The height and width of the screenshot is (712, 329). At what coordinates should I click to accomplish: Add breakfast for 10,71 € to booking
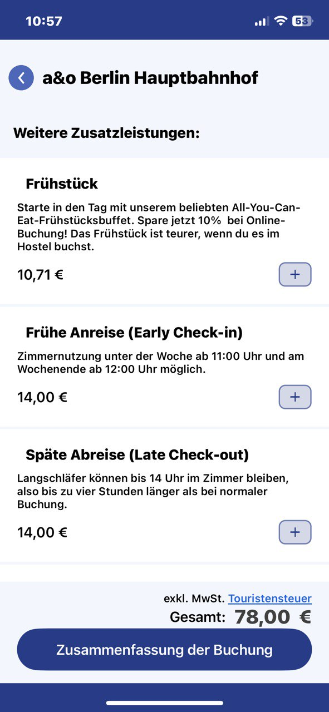tap(294, 274)
